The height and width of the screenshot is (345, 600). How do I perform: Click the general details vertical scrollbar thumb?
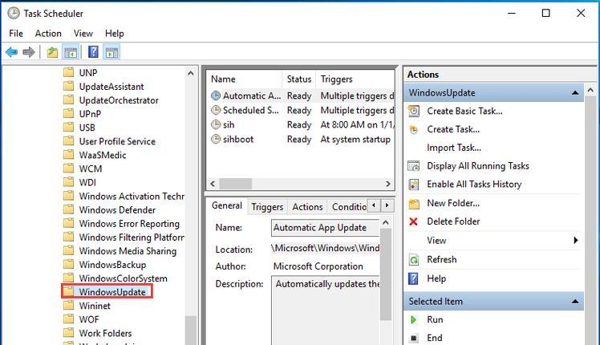(386, 274)
